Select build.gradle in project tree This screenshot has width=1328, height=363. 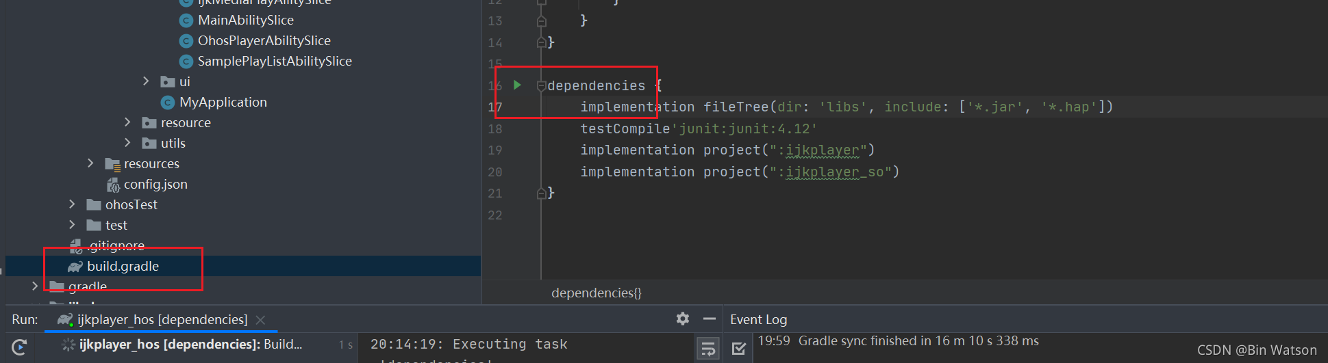[123, 266]
